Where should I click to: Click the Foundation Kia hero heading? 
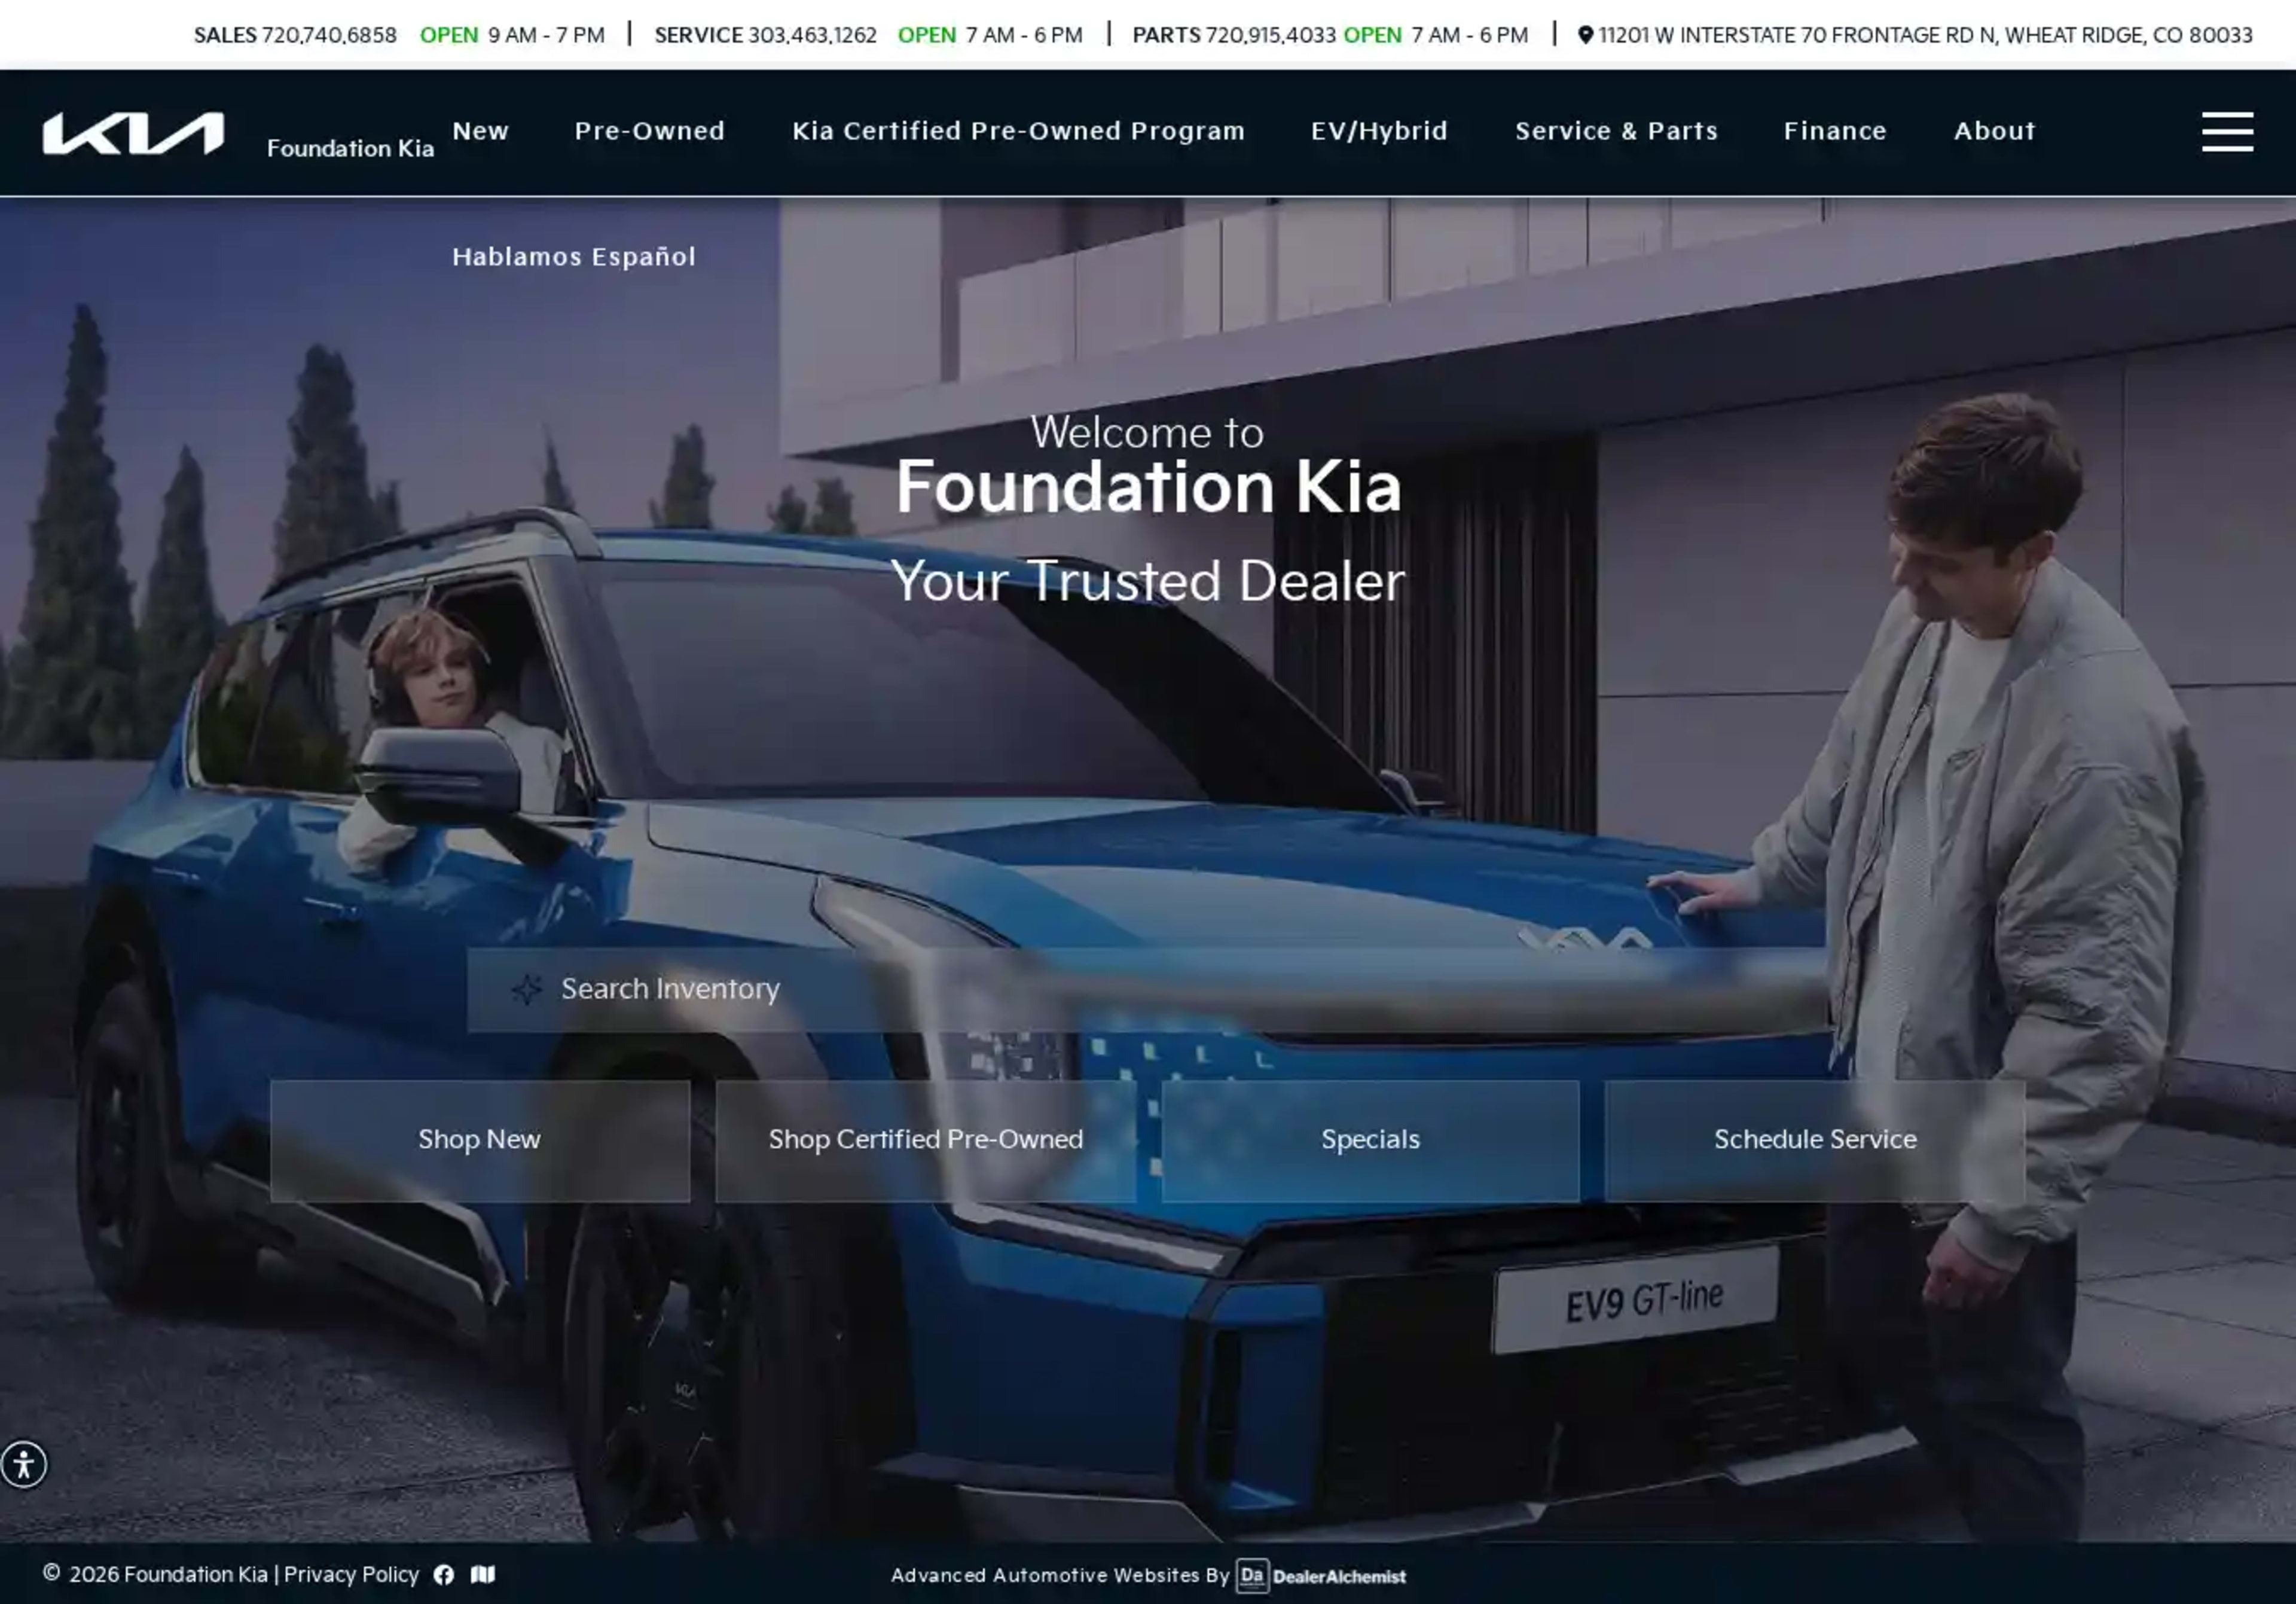point(1148,487)
